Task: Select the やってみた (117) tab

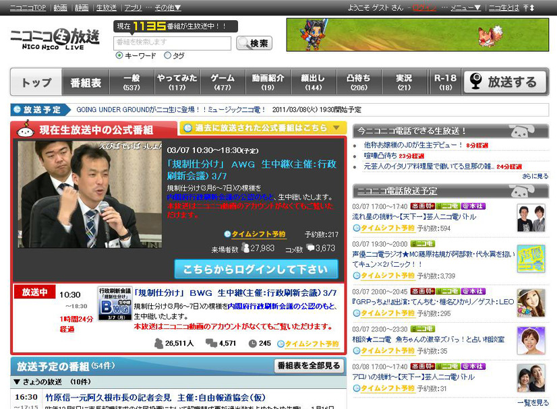Action: (177, 82)
